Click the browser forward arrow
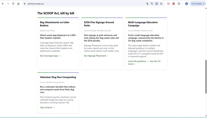207x118 pixels. click(x=8, y=4)
